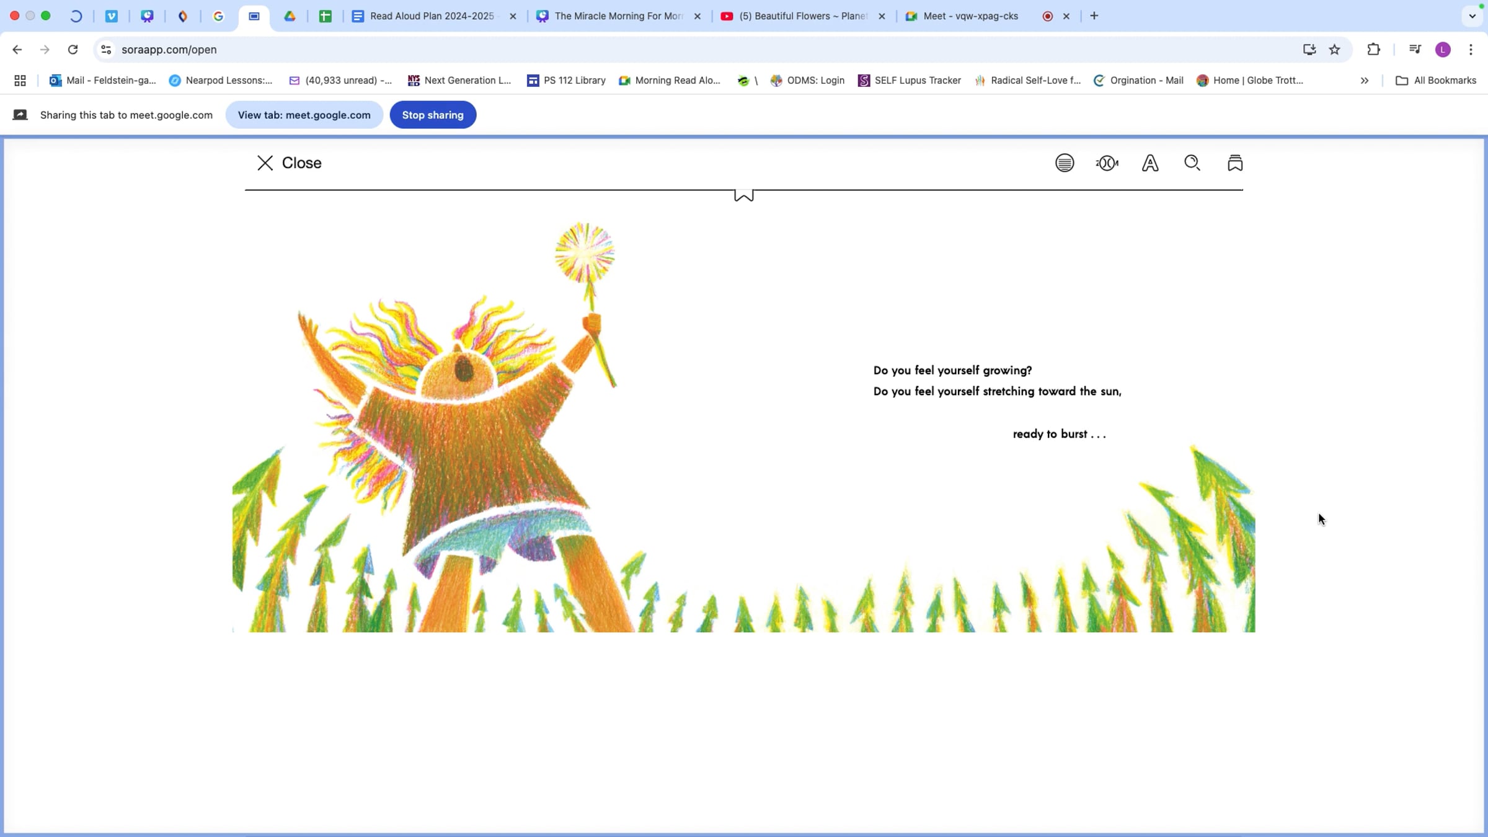
Task: Open the SELF Lupus Tracker bookmark
Action: point(910,81)
